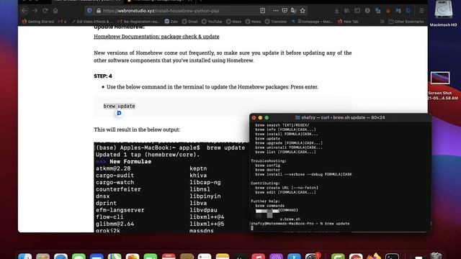Open the homepage - Mac bookmark
Screen dimensions: 461x259
(312, 22)
